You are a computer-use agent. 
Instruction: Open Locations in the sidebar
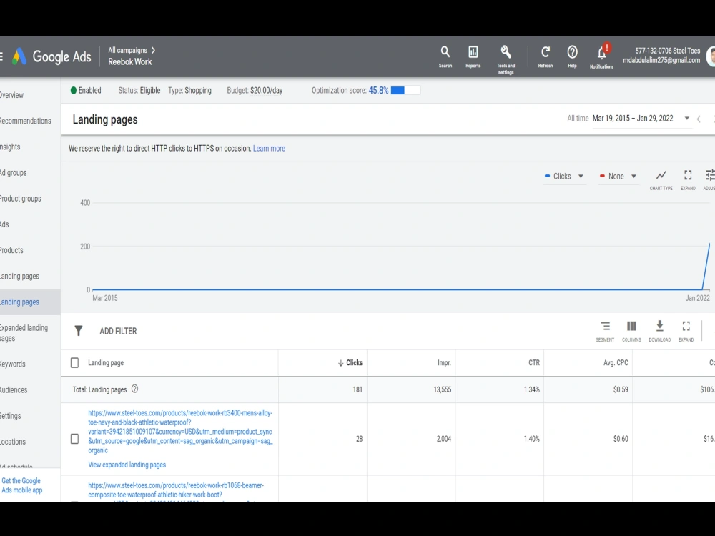(13, 442)
